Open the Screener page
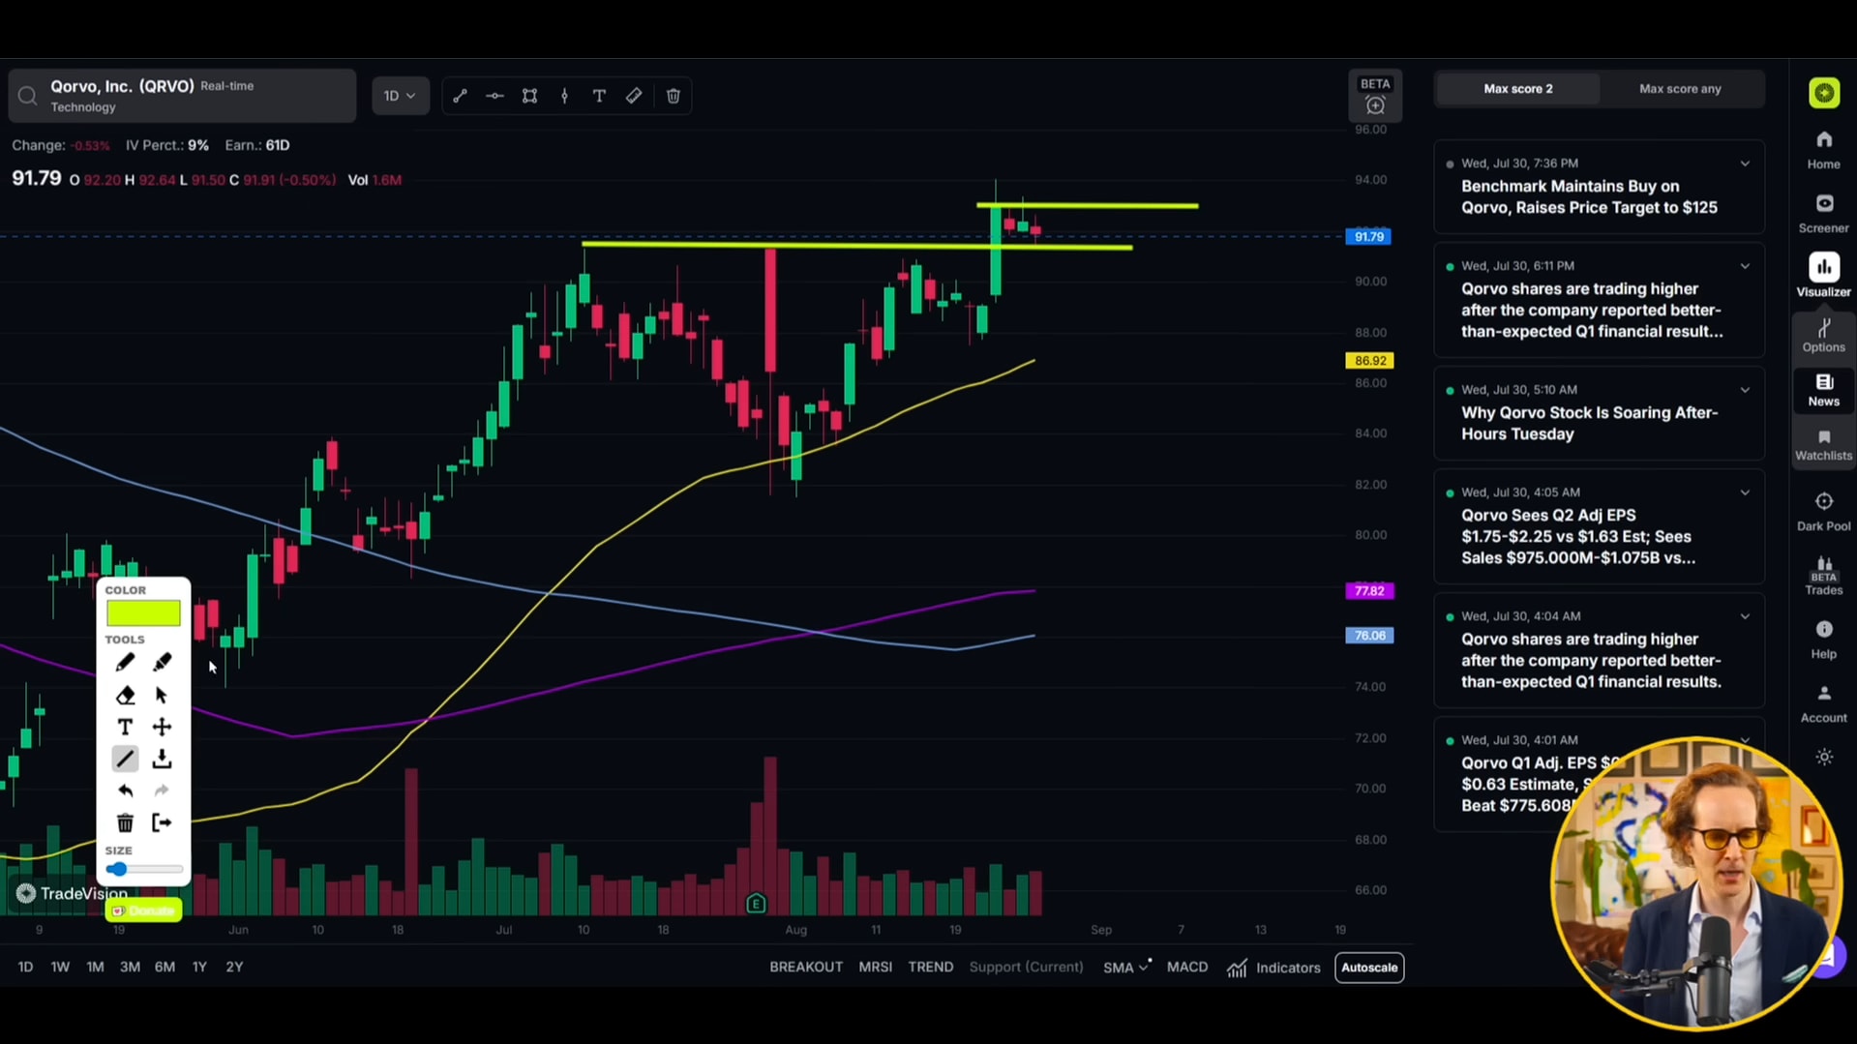Screen dimensions: 1857x1044 1824,214
